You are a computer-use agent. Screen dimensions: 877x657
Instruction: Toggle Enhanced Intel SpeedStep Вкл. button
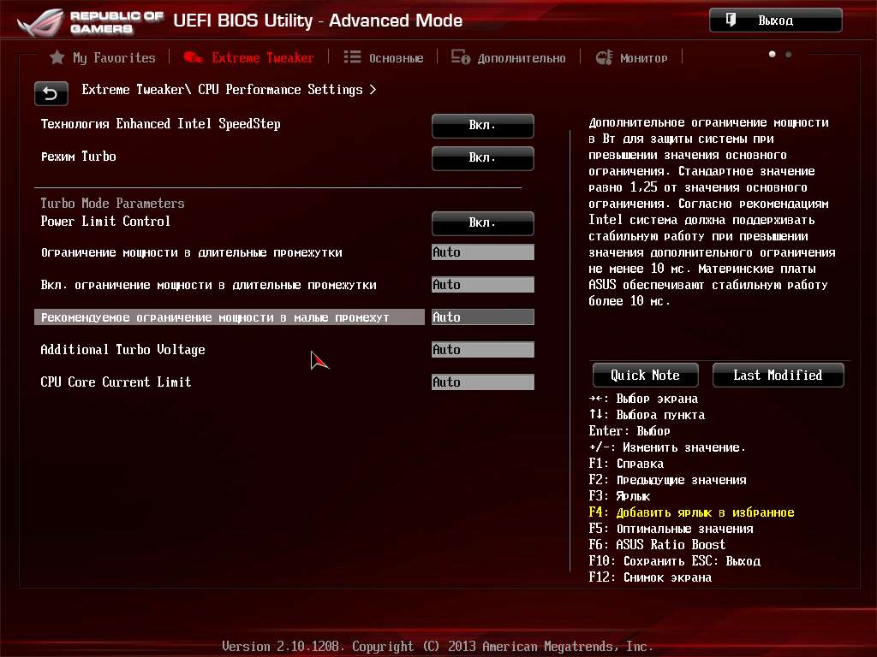click(483, 125)
